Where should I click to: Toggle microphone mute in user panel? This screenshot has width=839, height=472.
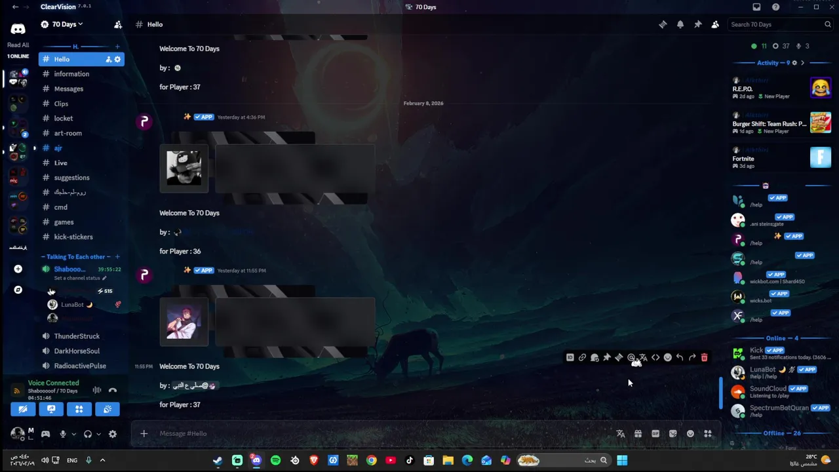tap(63, 434)
